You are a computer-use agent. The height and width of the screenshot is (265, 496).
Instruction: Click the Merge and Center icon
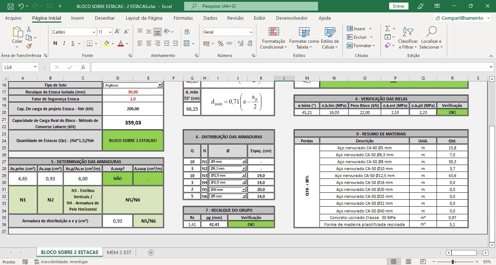pos(187,43)
